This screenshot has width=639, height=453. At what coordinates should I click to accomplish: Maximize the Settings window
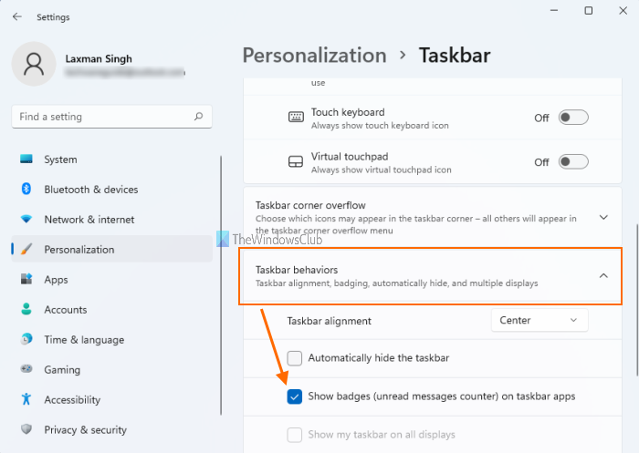coord(589,11)
